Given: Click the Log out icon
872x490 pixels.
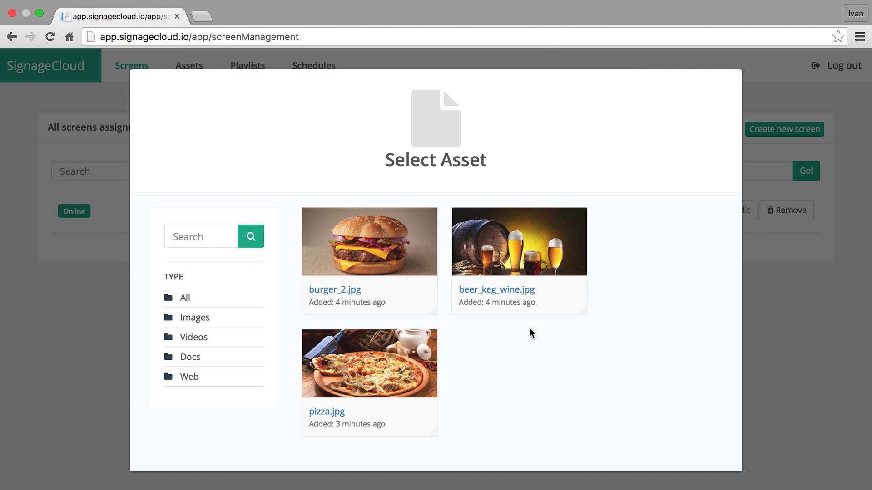Looking at the screenshot, I should coord(816,65).
